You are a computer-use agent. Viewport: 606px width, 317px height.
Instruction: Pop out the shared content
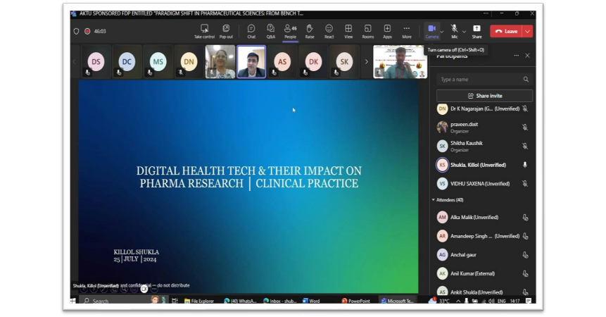[226, 30]
